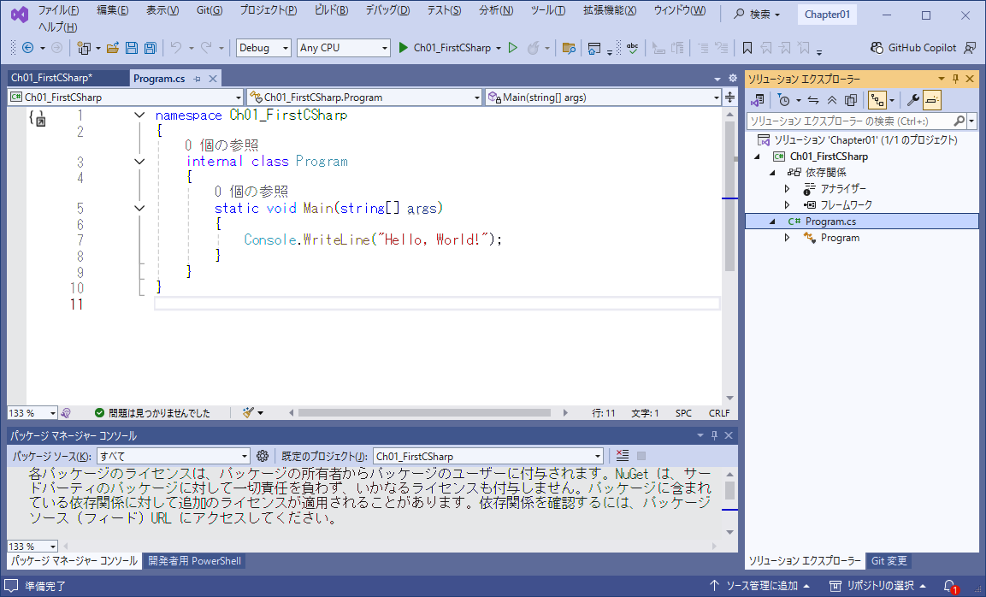The height and width of the screenshot is (597, 986).
Task: Open the editor zoom 133 % dropdown
Action: pyautogui.click(x=32, y=412)
